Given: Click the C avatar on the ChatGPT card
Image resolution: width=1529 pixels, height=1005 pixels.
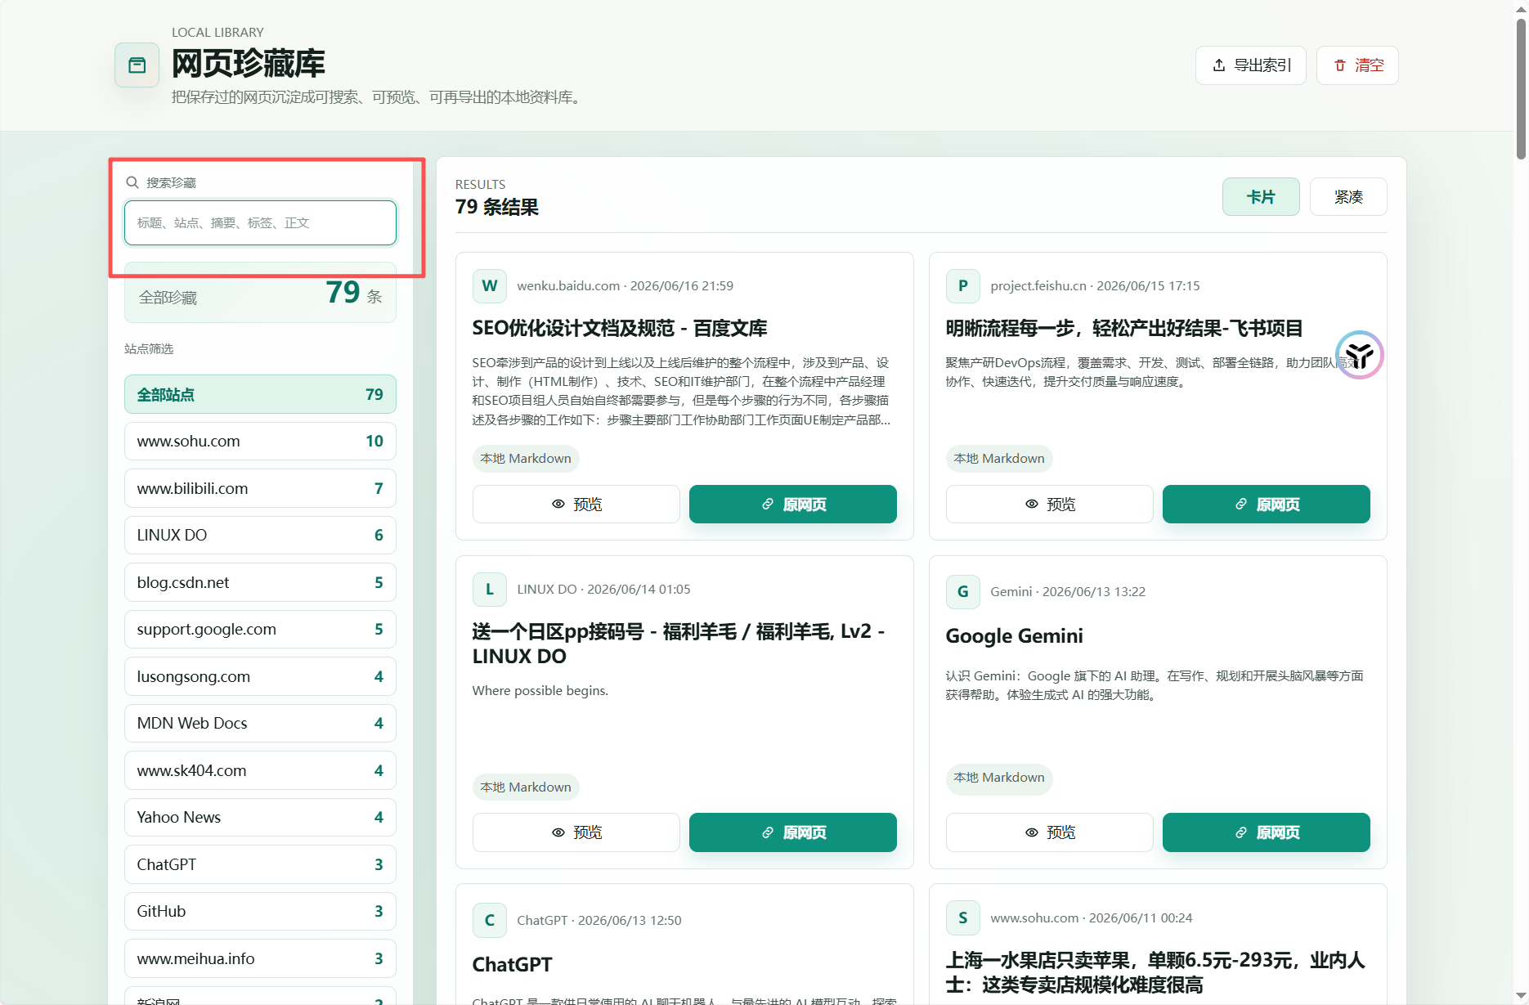Looking at the screenshot, I should click(x=490, y=921).
